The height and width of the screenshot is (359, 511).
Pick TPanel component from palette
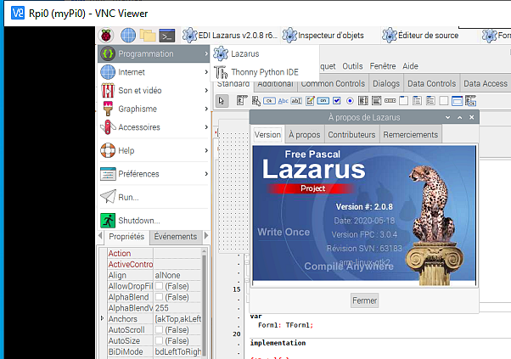(444, 101)
